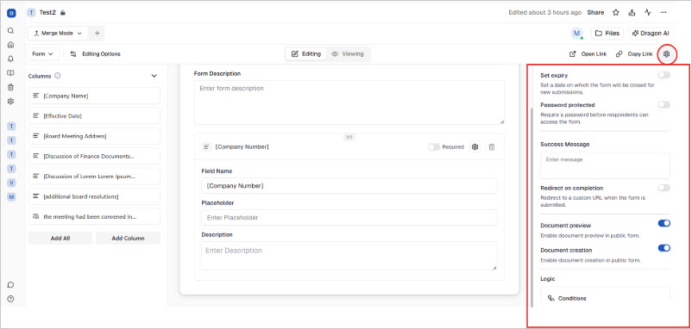Viewport: 692px width, 329px height.
Task: Open the three-dot more menu
Action: (664, 12)
